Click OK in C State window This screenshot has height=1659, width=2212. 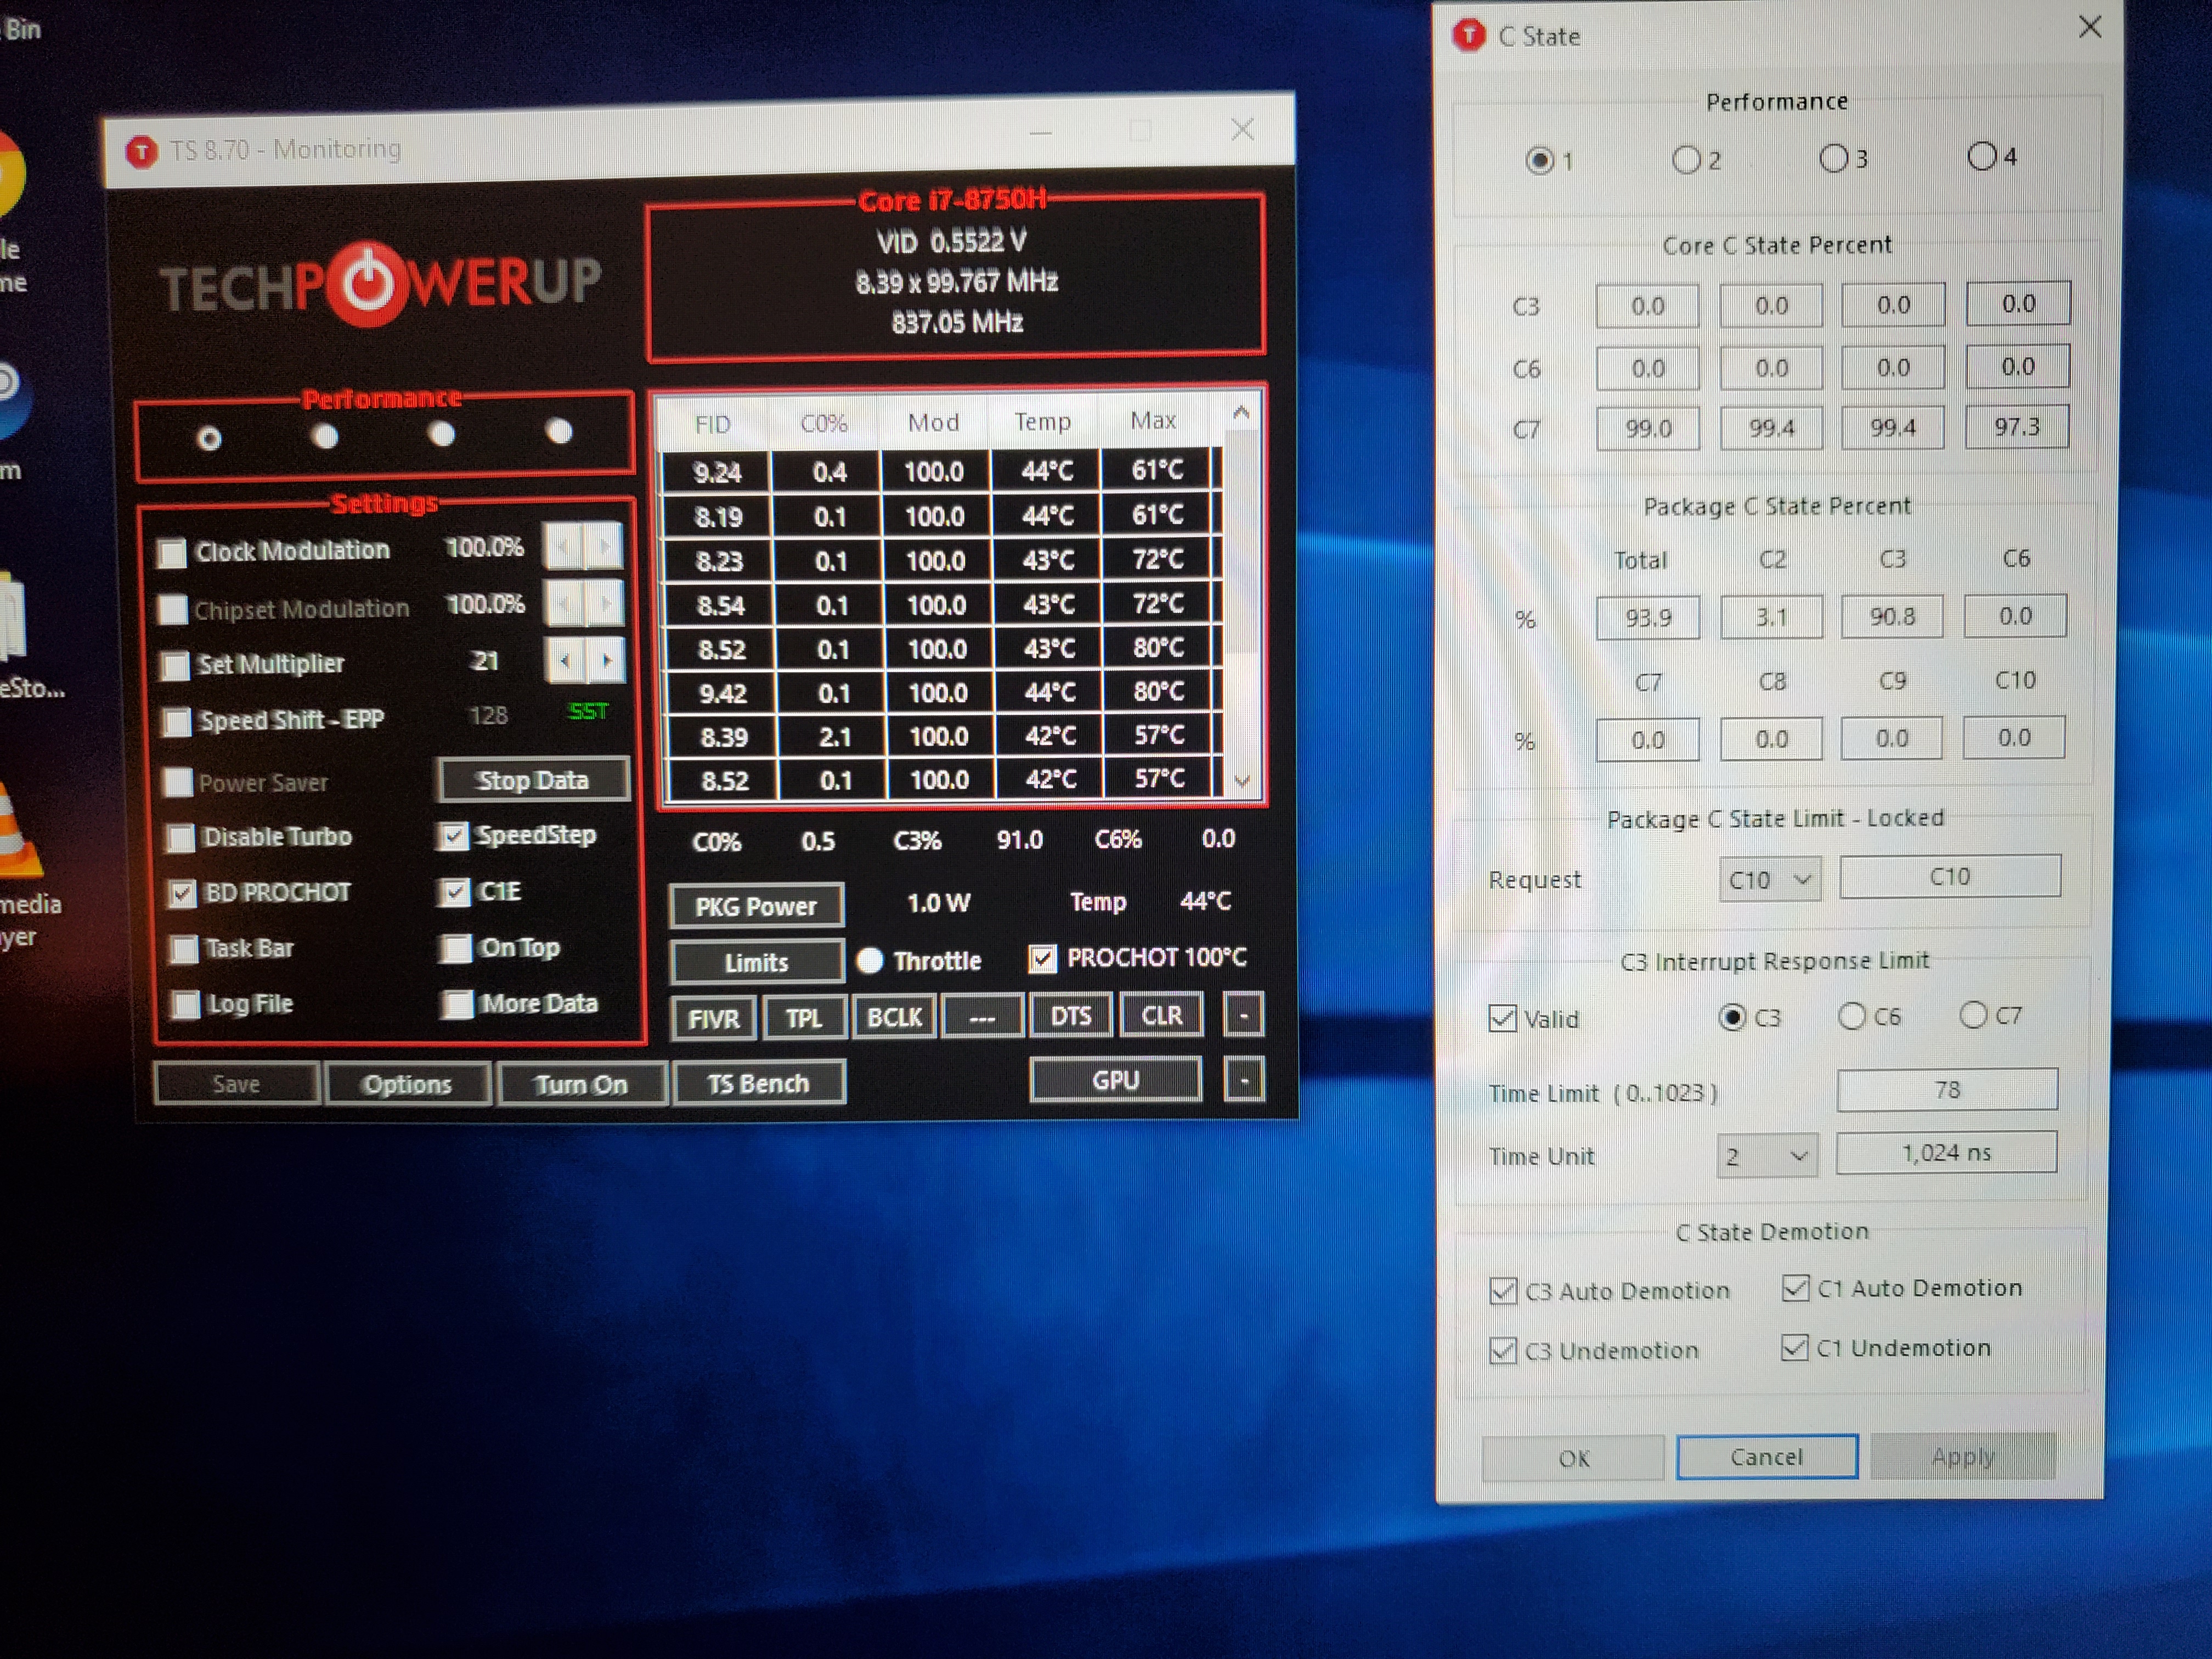1573,1458
